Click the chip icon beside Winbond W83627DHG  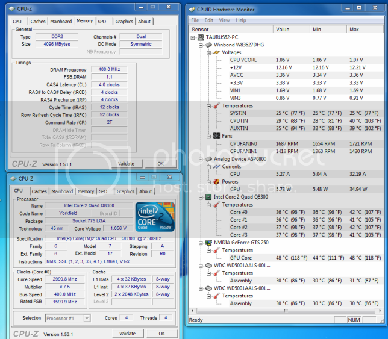(208, 45)
